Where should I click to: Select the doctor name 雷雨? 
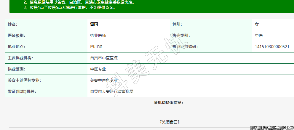tap(94, 24)
